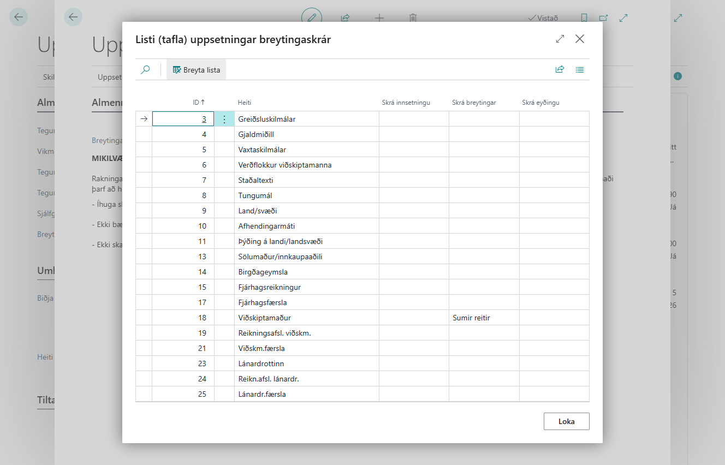This screenshot has height=465, width=725.
Task: Click the Loka close button
Action: pos(567,421)
